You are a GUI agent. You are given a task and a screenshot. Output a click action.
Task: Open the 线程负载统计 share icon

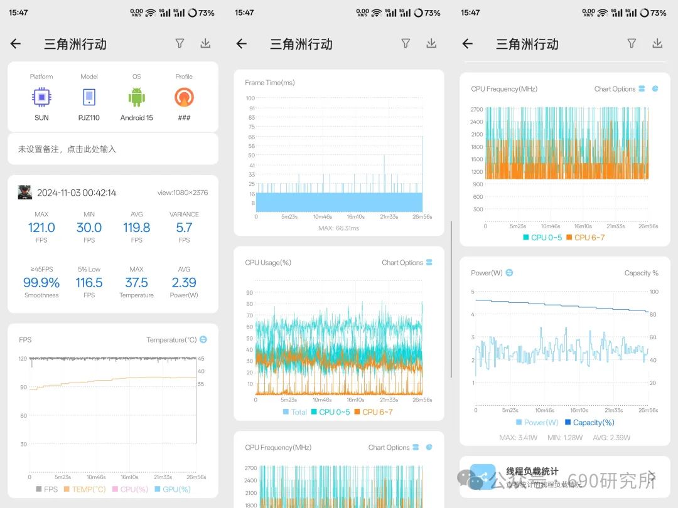483,477
